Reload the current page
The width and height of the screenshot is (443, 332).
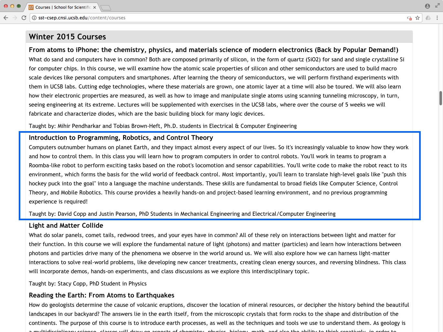point(24,18)
